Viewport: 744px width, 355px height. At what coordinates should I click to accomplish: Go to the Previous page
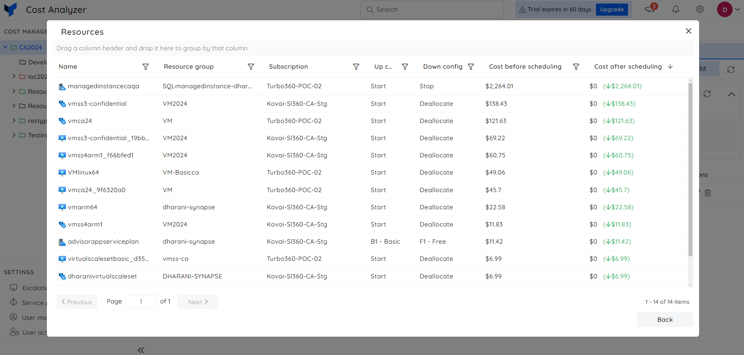pos(77,302)
